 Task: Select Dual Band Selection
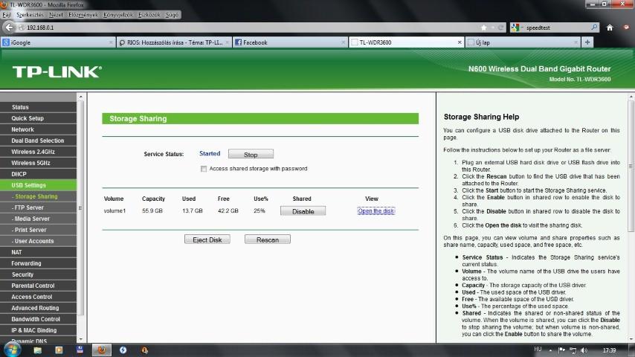38,141
